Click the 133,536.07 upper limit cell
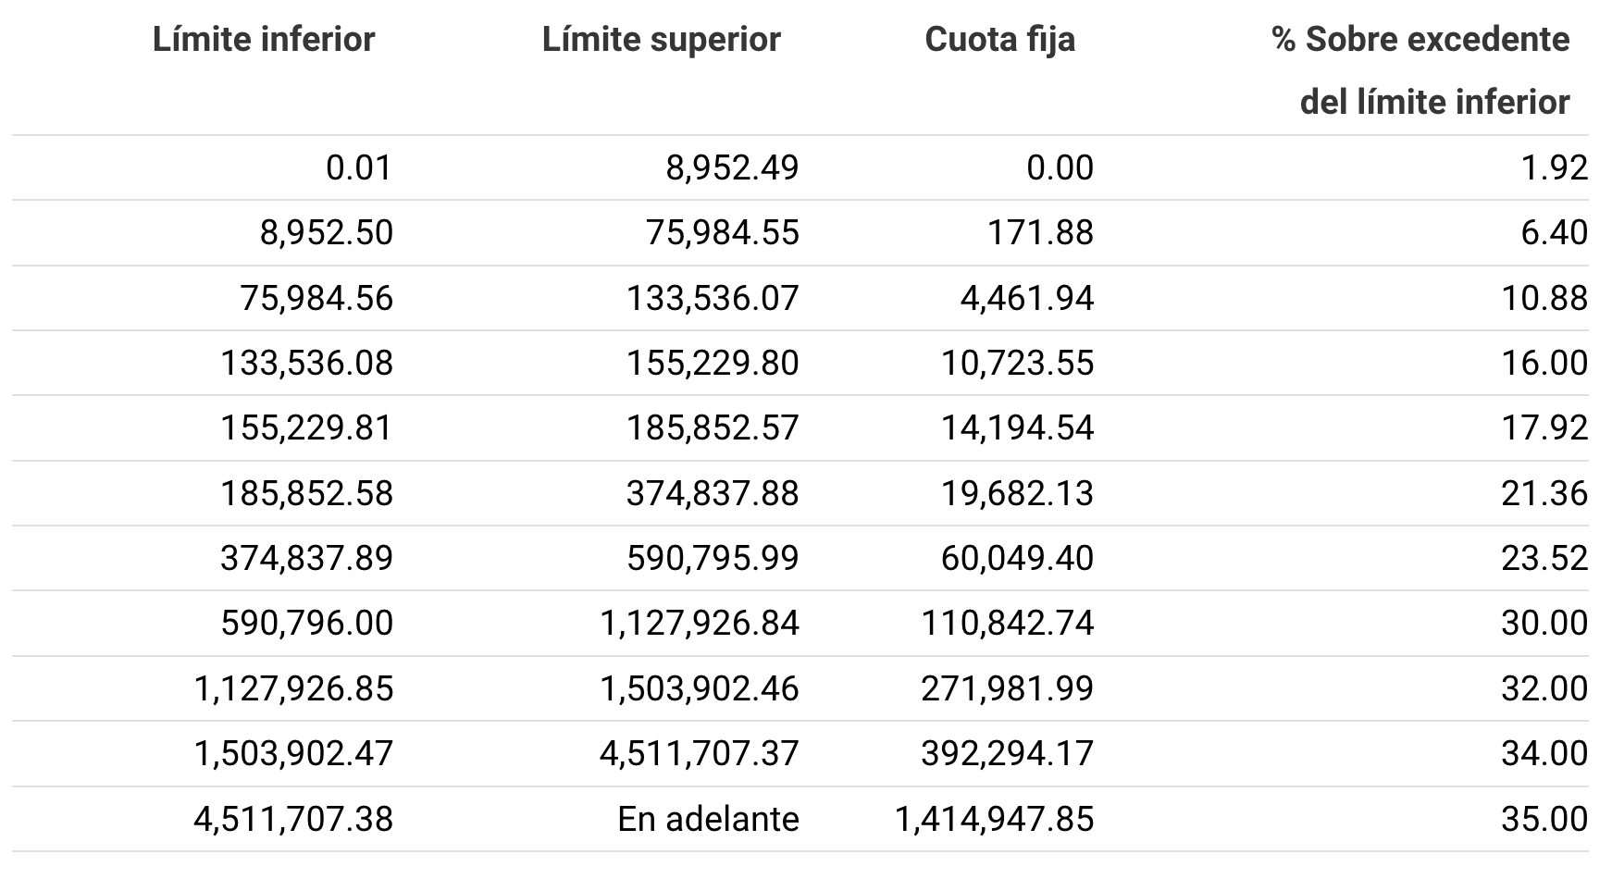This screenshot has height=879, width=1612. pos(713,298)
